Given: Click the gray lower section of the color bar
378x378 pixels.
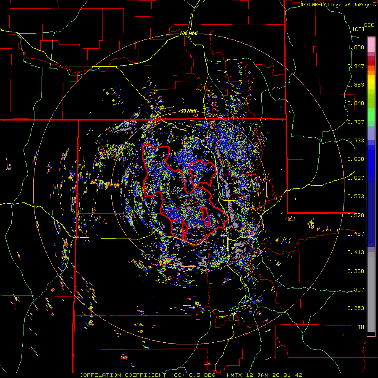Looking at the screenshot, I should coord(371,292).
